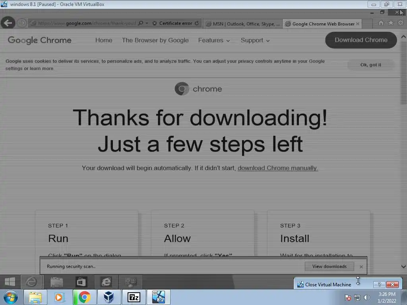Open Google Chrome from host taskbar
The image size is (407, 305).
[84, 297]
